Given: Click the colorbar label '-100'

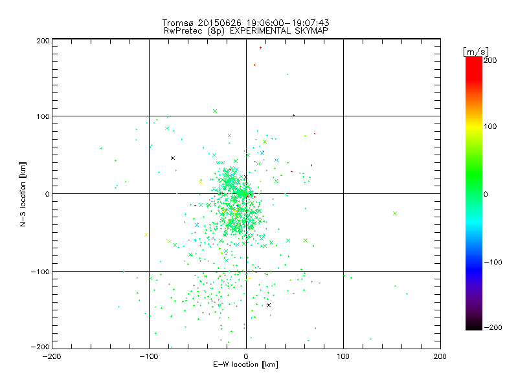Looking at the screenshot, I should (493, 263).
